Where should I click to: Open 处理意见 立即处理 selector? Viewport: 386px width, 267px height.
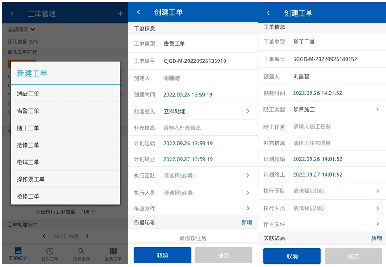coord(248,111)
